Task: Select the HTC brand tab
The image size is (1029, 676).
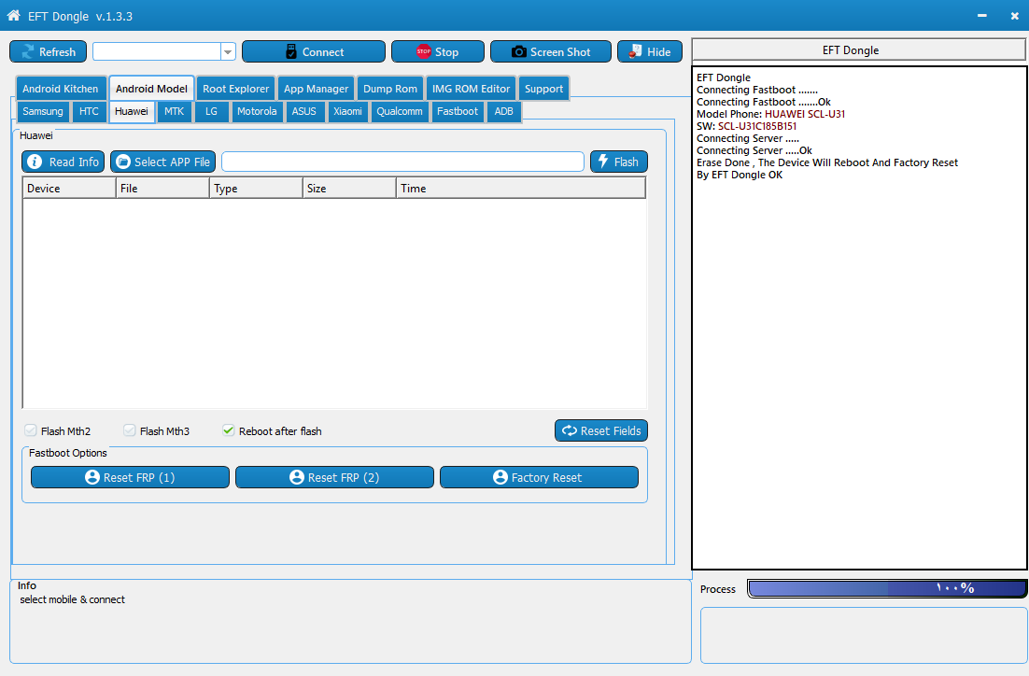Action: click(89, 111)
